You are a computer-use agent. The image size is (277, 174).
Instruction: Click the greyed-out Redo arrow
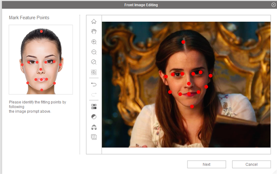pyautogui.click(x=94, y=94)
